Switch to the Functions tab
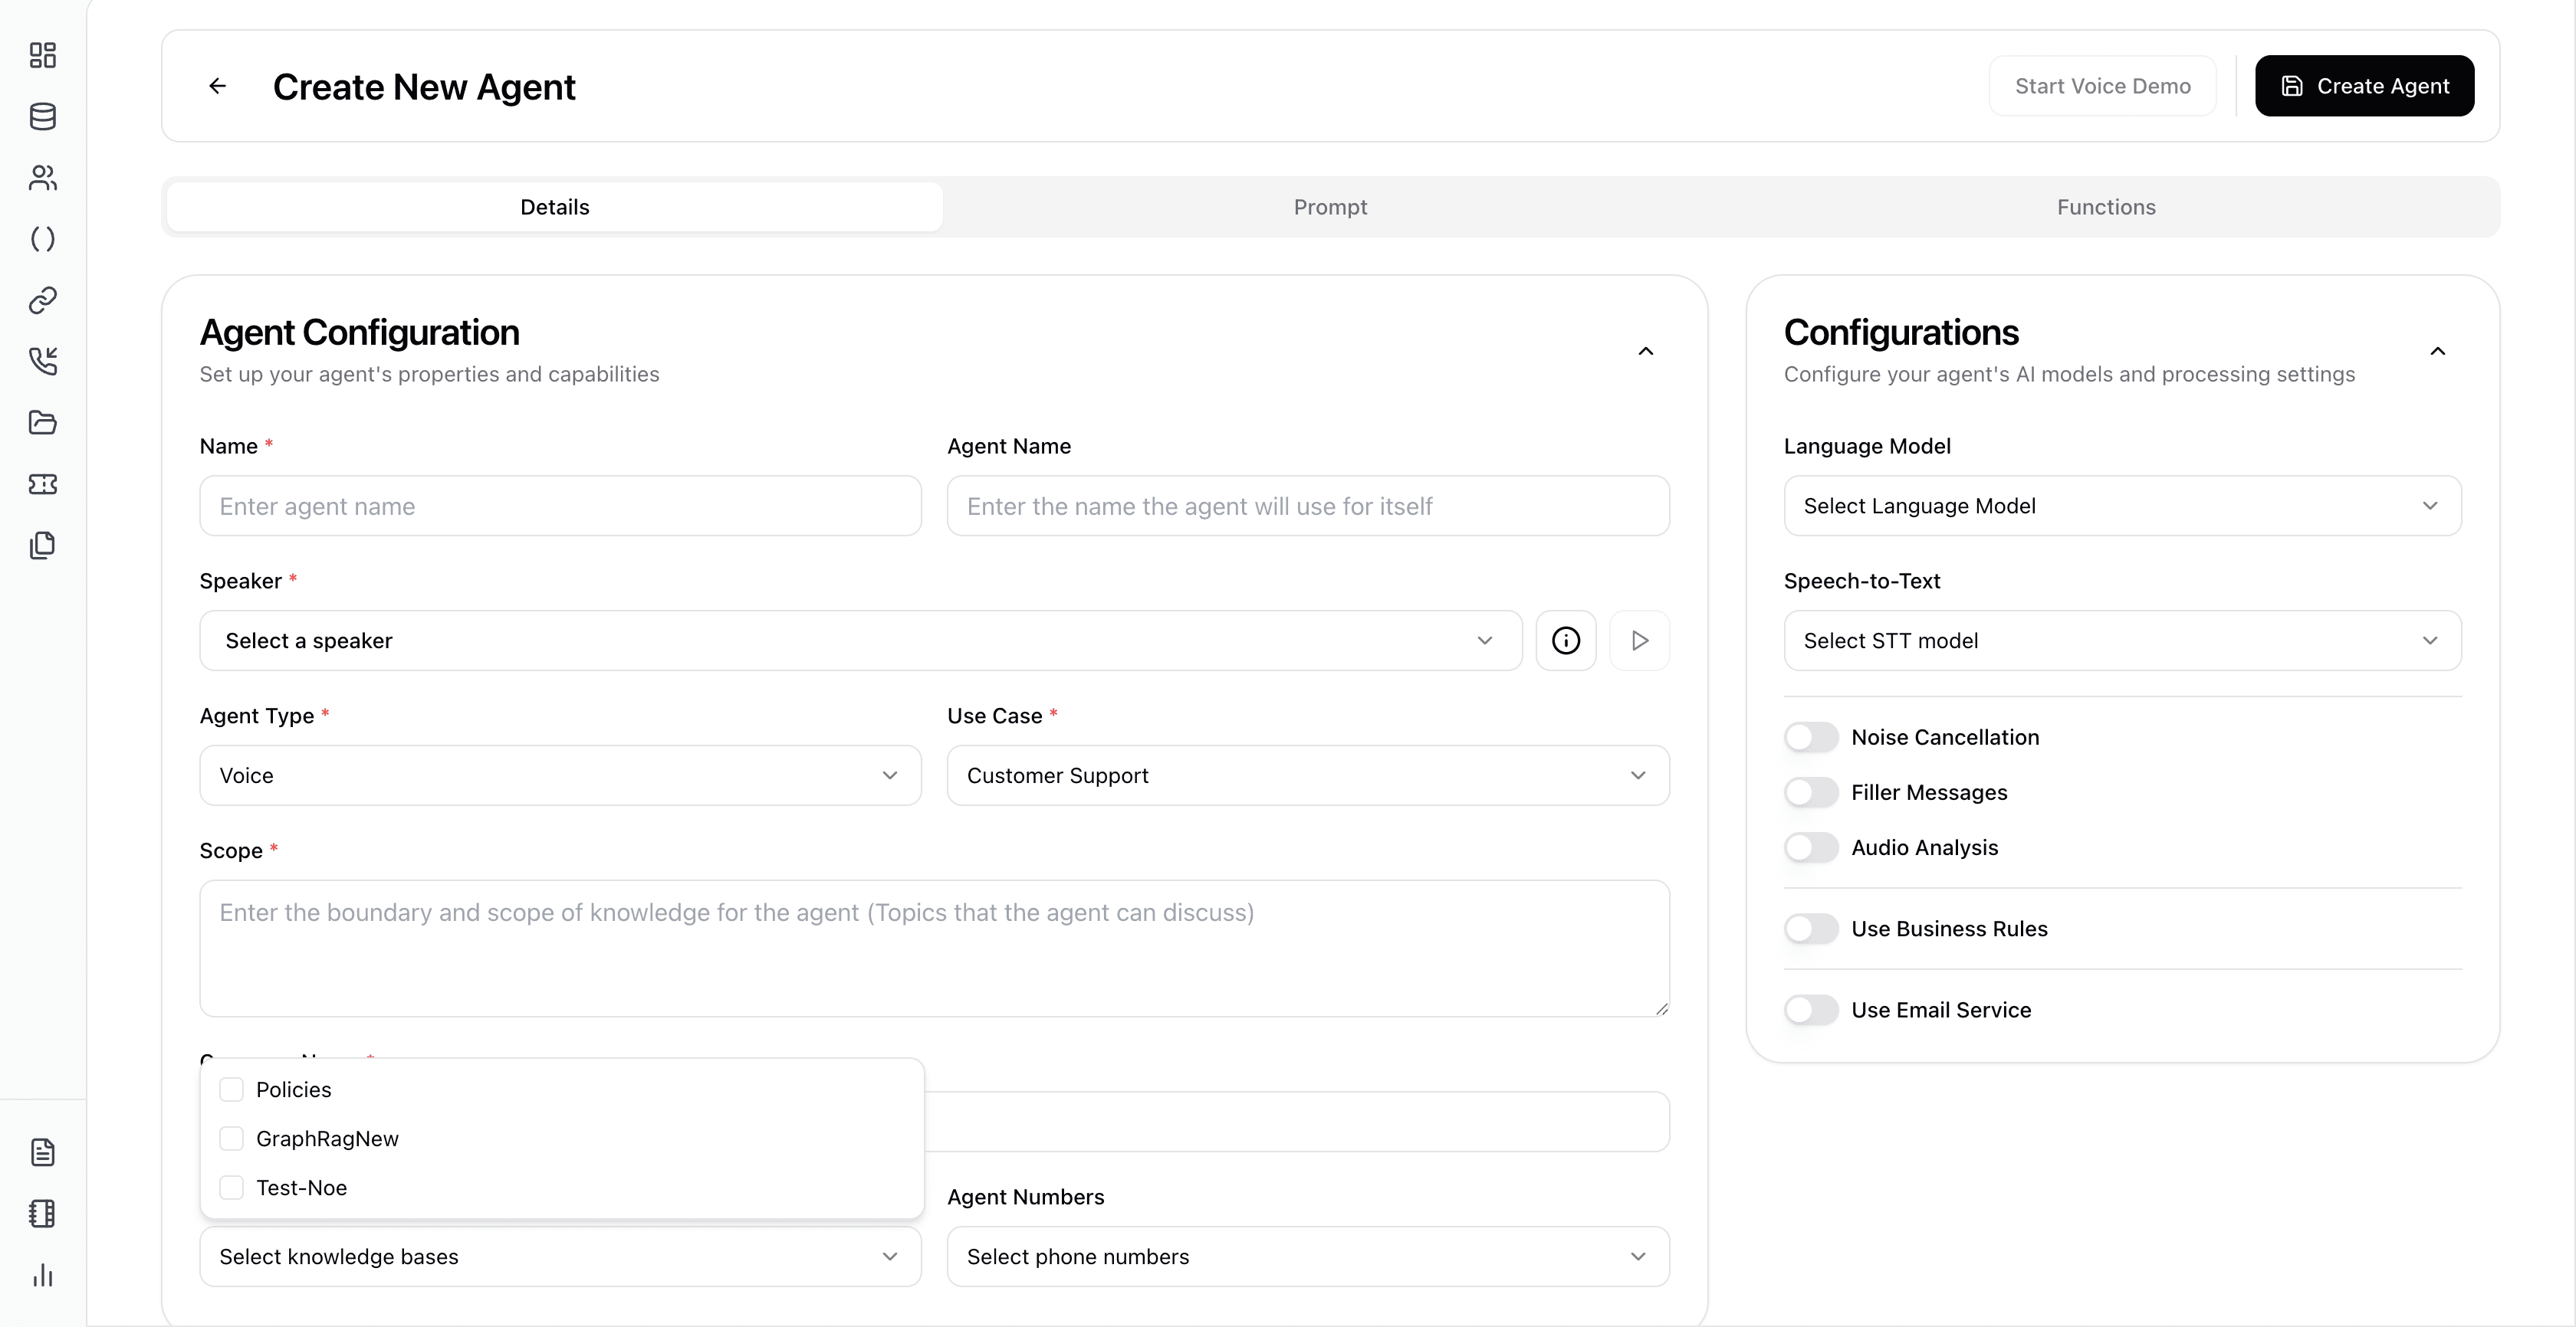2576x1327 pixels. (x=2106, y=207)
